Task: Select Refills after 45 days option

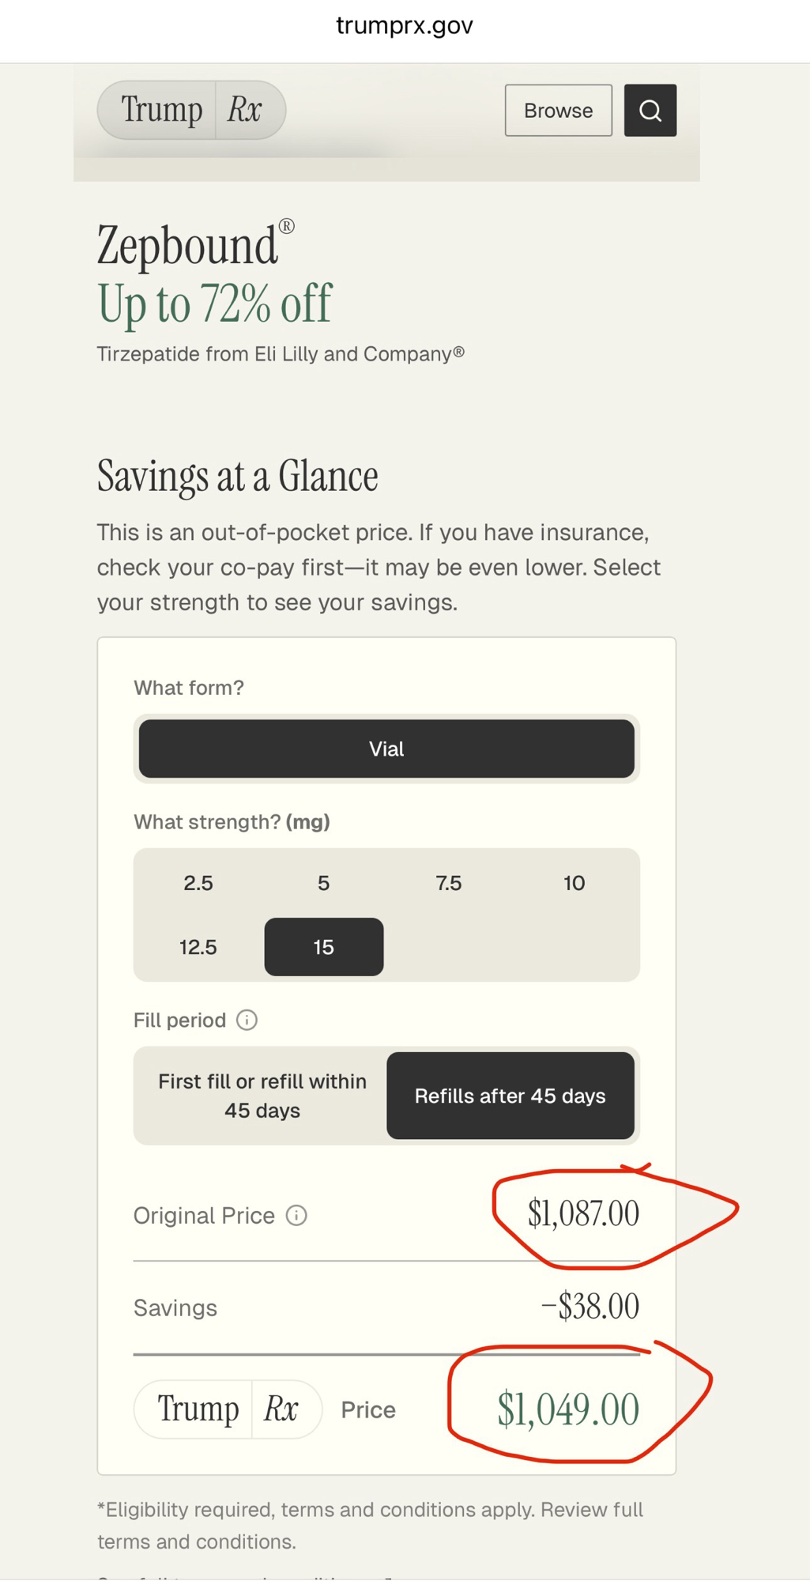Action: pos(510,1096)
